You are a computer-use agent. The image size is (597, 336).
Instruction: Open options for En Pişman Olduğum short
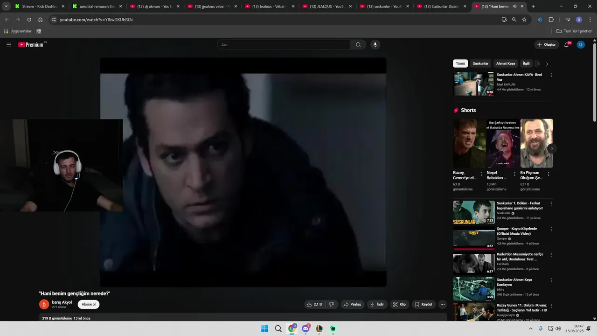click(x=548, y=174)
